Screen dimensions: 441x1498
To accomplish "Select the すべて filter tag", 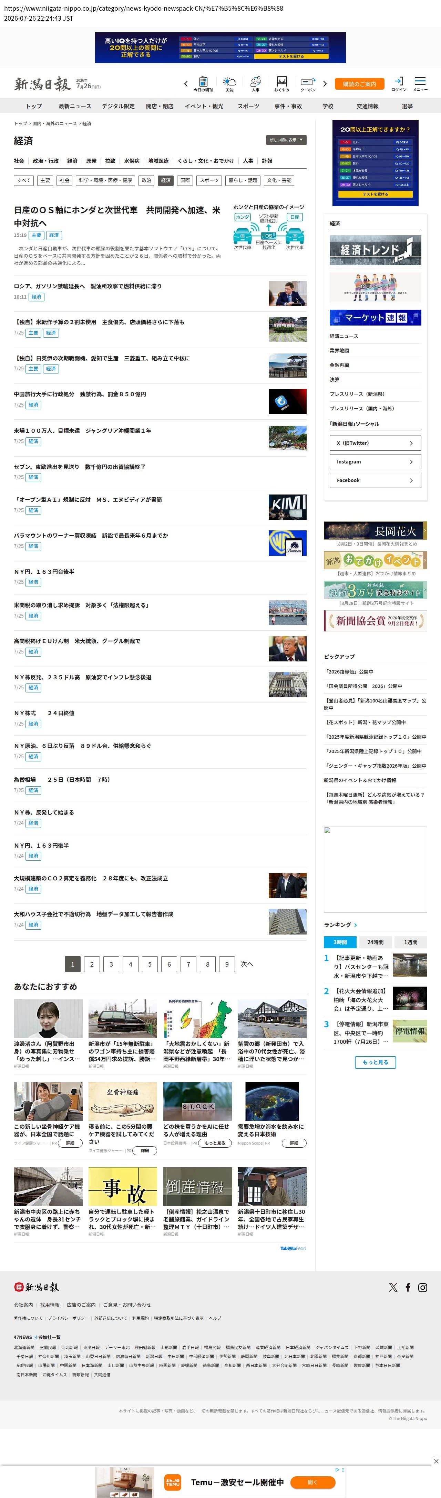I will tap(24, 180).
